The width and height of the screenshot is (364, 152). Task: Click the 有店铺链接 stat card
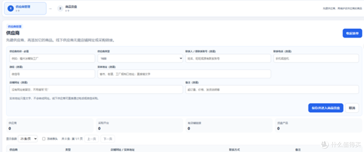coord(229,126)
